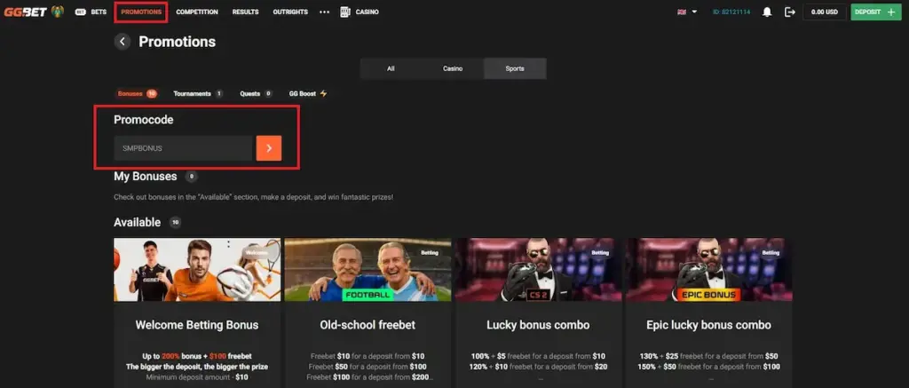Show more navigation options via ellipsis

point(324,12)
